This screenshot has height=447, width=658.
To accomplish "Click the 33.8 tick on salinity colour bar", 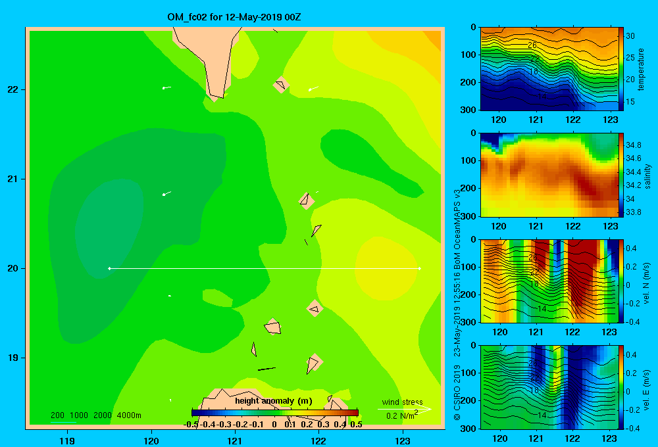I will click(634, 212).
